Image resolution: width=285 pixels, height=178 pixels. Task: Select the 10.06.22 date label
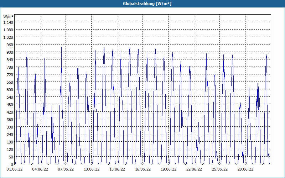coord(92,169)
